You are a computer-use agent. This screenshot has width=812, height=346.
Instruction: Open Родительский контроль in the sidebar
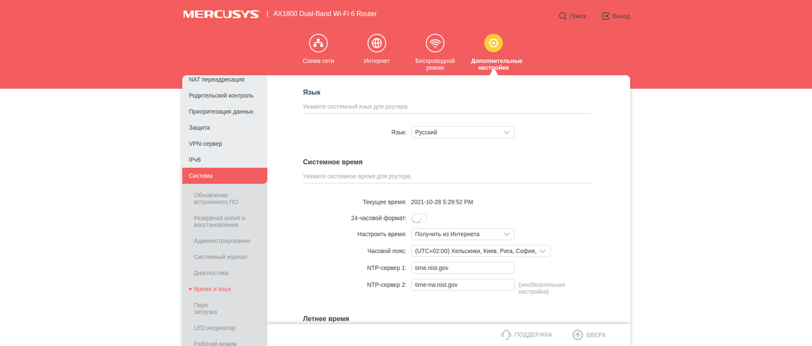[221, 96]
